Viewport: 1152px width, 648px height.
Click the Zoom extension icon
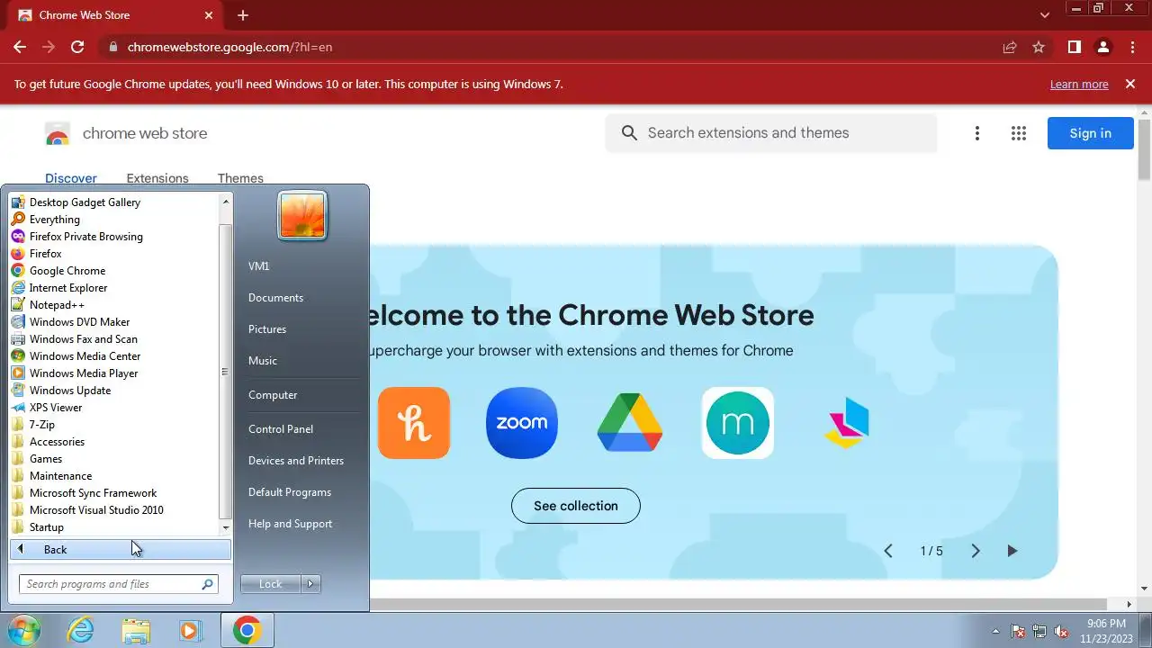coord(522,423)
